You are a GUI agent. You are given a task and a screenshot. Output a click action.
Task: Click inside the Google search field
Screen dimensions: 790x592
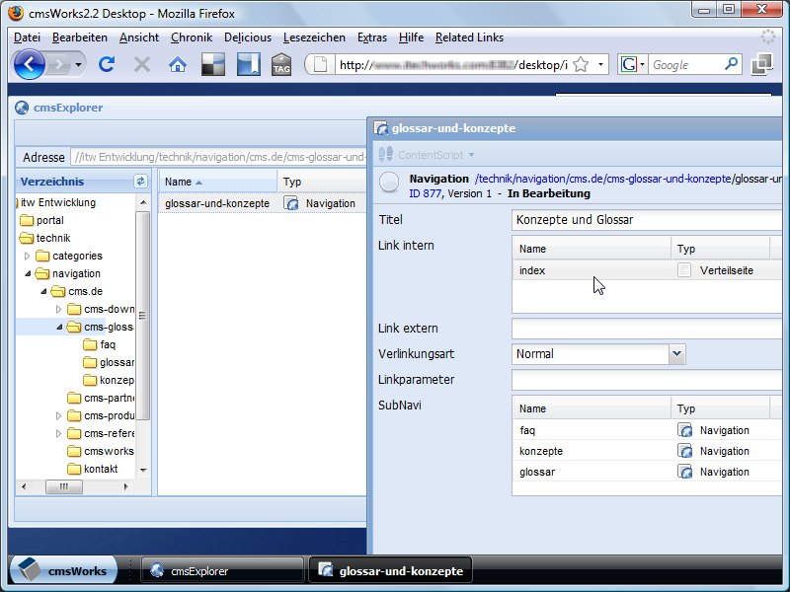tap(686, 65)
